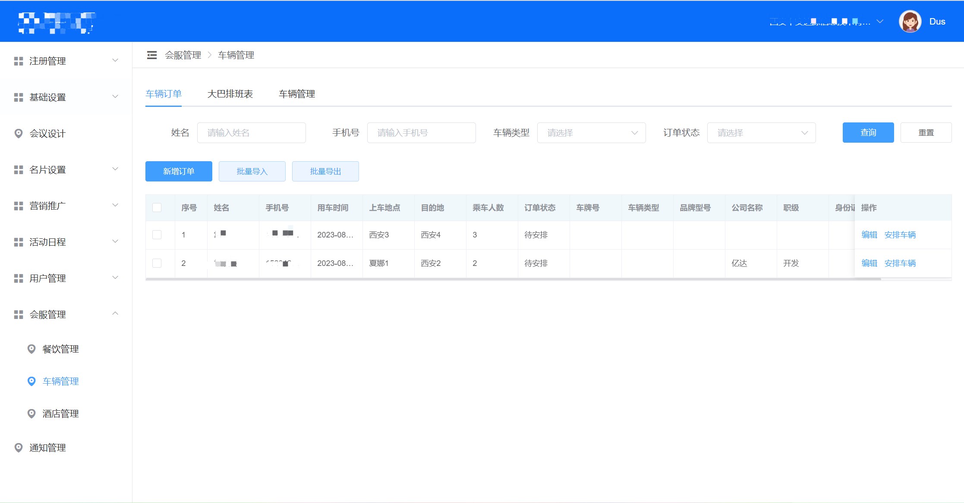Expand 活动日程 menu chevron
Viewport: 964px width, 503px height.
click(x=115, y=242)
